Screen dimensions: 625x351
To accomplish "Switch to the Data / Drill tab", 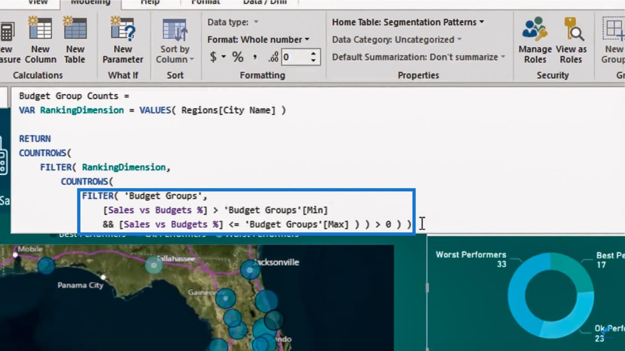I will coord(265,3).
